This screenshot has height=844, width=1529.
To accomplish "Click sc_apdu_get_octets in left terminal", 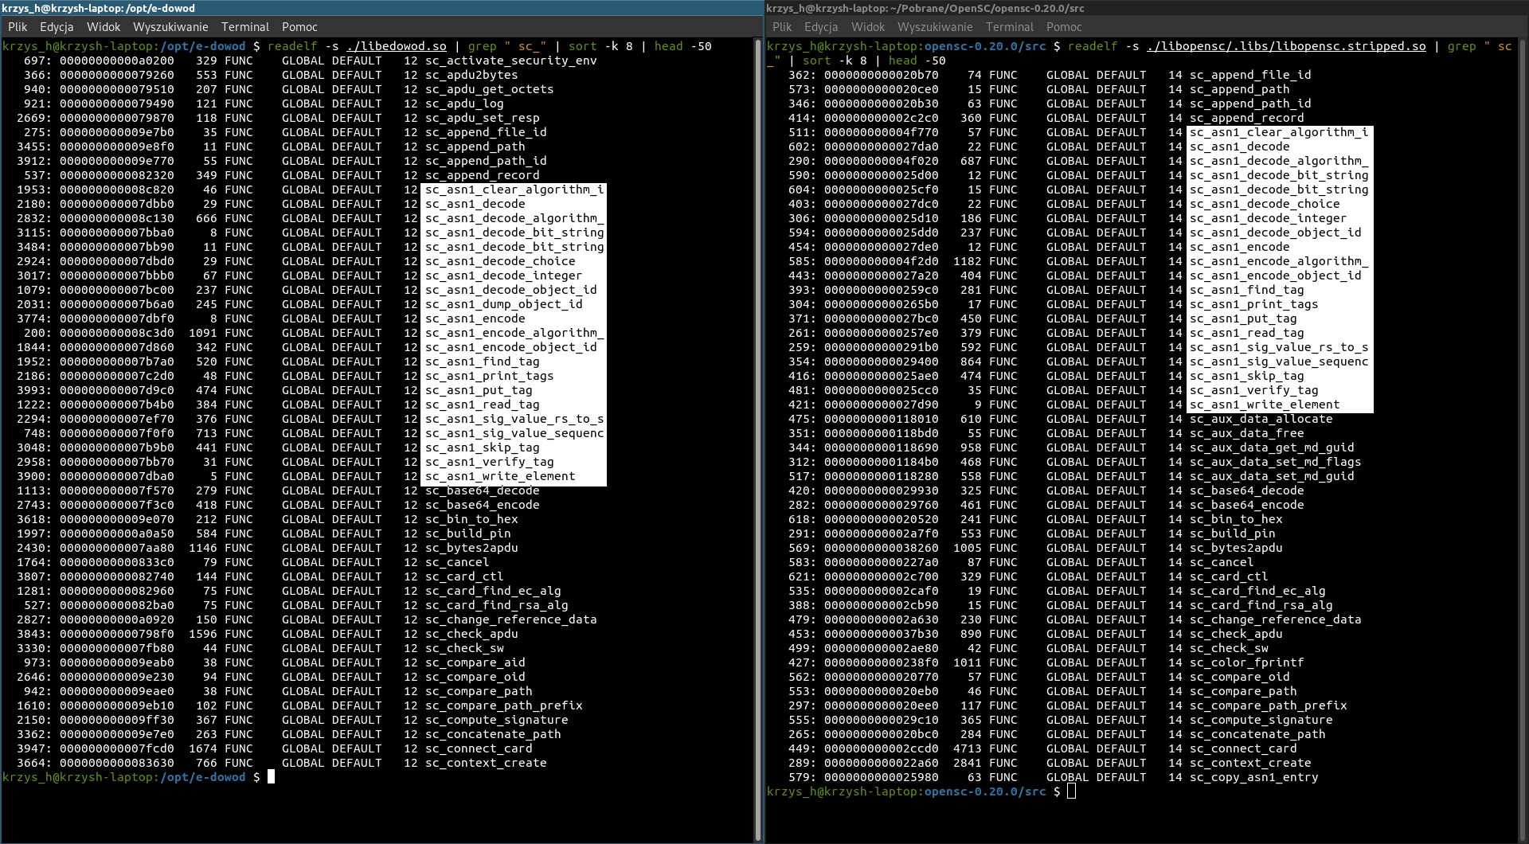I will pyautogui.click(x=489, y=89).
